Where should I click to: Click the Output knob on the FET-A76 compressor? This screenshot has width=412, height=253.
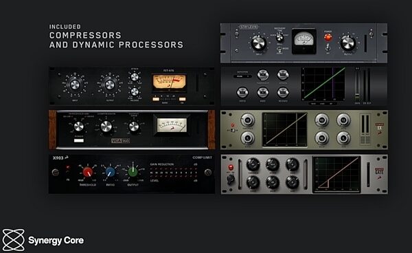110,85
